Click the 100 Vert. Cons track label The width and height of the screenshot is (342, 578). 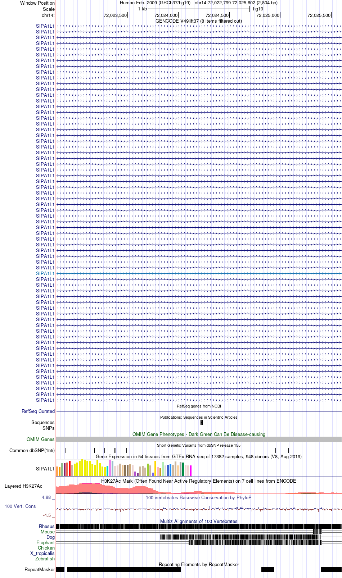click(x=20, y=506)
